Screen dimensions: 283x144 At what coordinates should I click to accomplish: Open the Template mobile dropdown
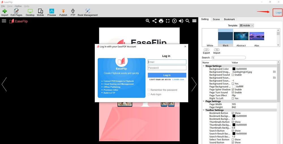pos(246,25)
